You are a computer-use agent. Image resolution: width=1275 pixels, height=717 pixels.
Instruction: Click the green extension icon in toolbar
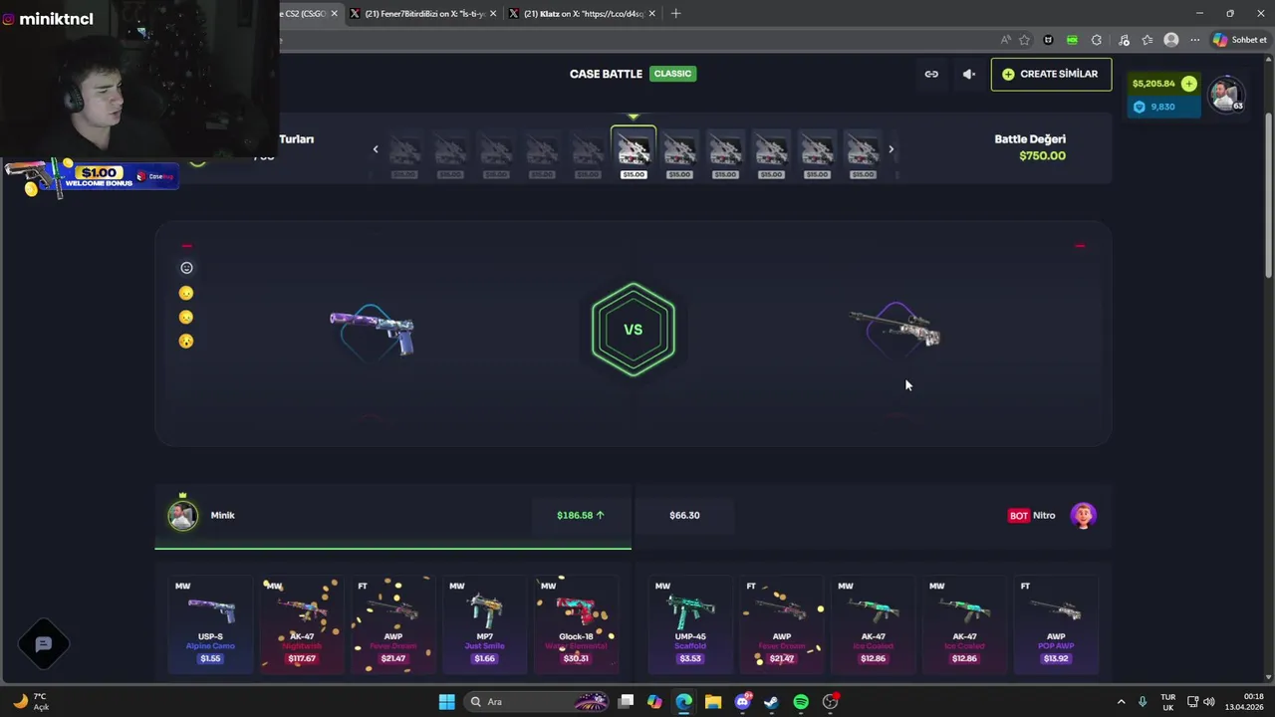click(1072, 40)
